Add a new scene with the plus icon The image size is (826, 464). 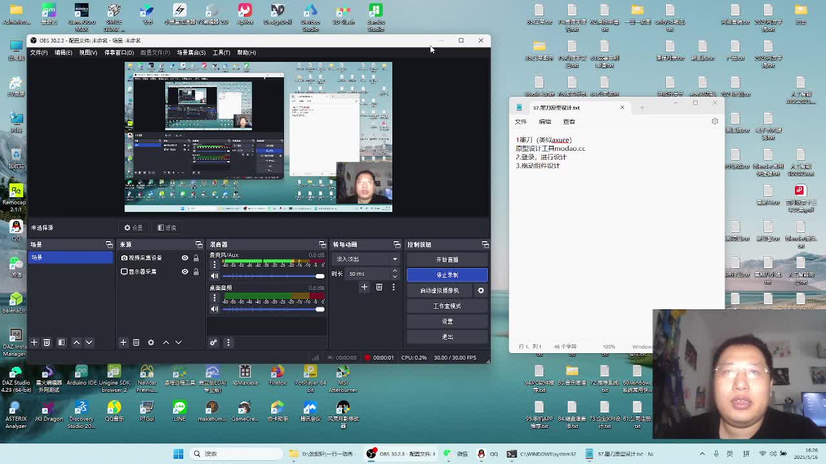[x=34, y=342]
